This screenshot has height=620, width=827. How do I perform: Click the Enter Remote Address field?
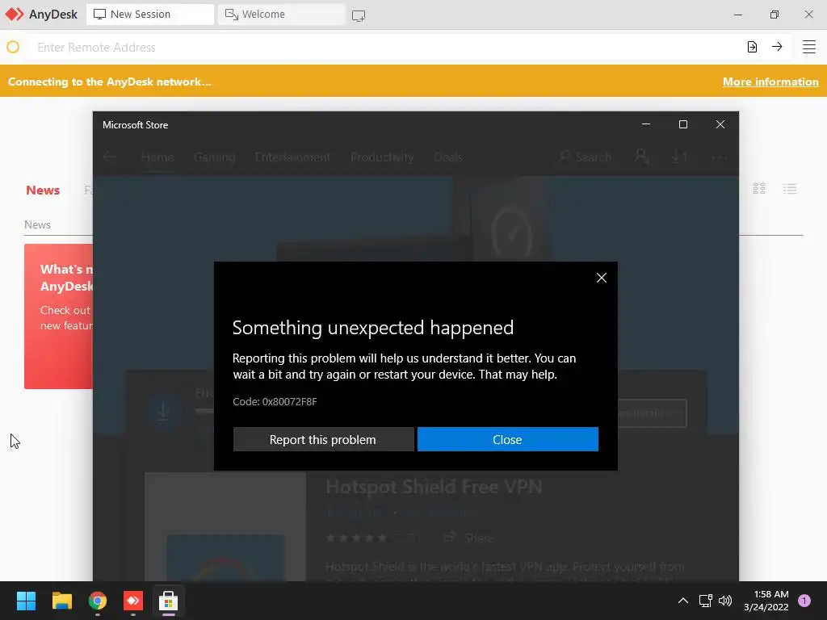pyautogui.click(x=385, y=47)
